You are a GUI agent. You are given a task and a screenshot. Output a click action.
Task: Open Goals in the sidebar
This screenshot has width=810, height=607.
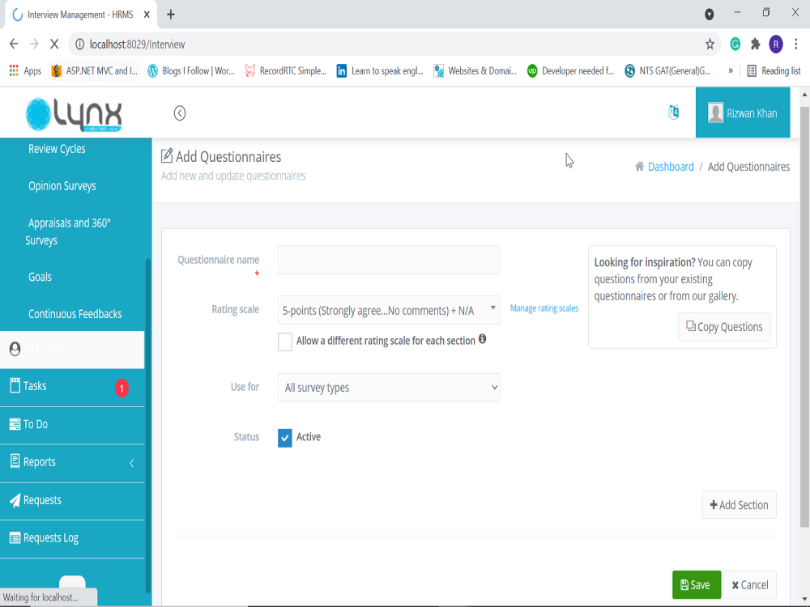40,277
